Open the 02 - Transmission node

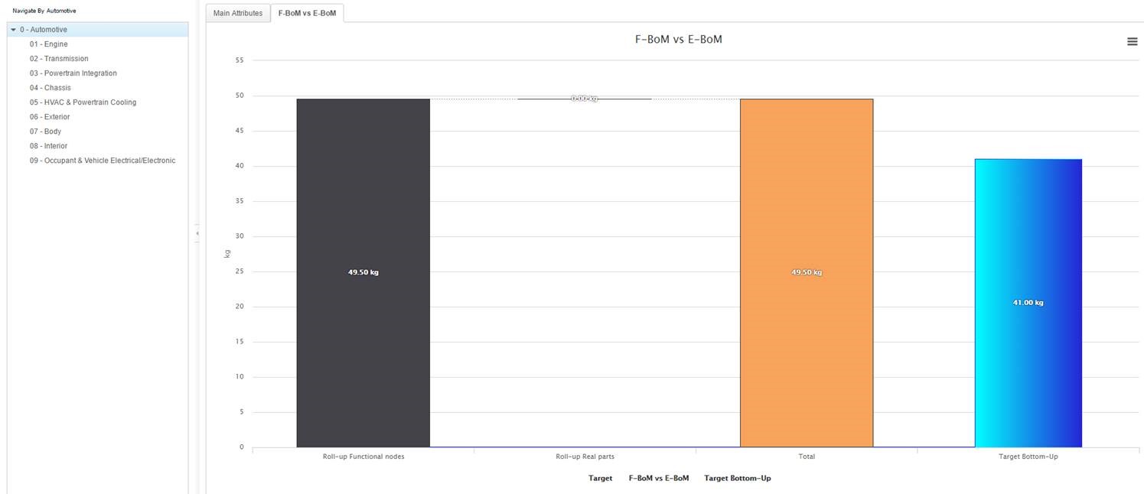(x=59, y=59)
